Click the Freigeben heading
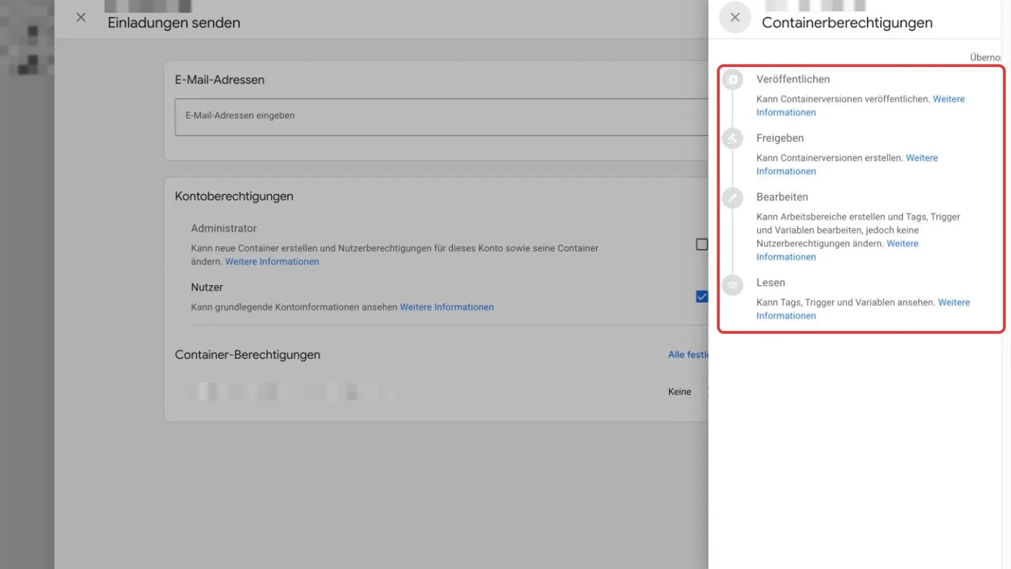Viewport: 1011px width, 569px height. click(780, 138)
